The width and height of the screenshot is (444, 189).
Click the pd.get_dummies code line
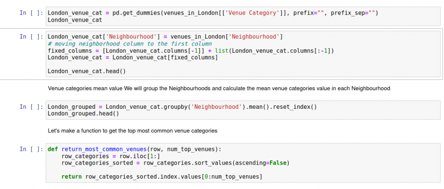click(212, 13)
